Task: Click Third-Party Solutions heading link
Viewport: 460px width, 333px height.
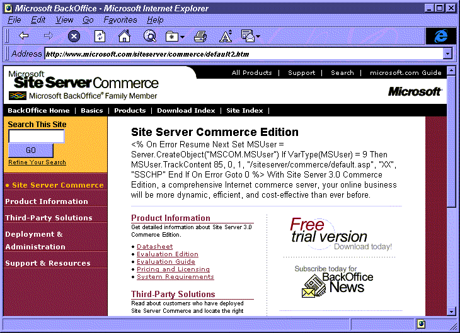Action: pyautogui.click(x=173, y=295)
